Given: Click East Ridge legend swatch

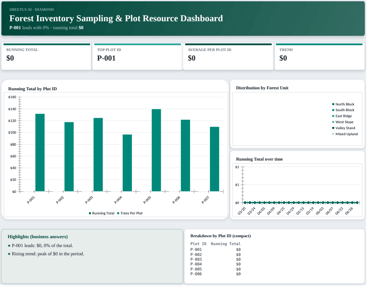Looking at the screenshot, I should (x=333, y=116).
